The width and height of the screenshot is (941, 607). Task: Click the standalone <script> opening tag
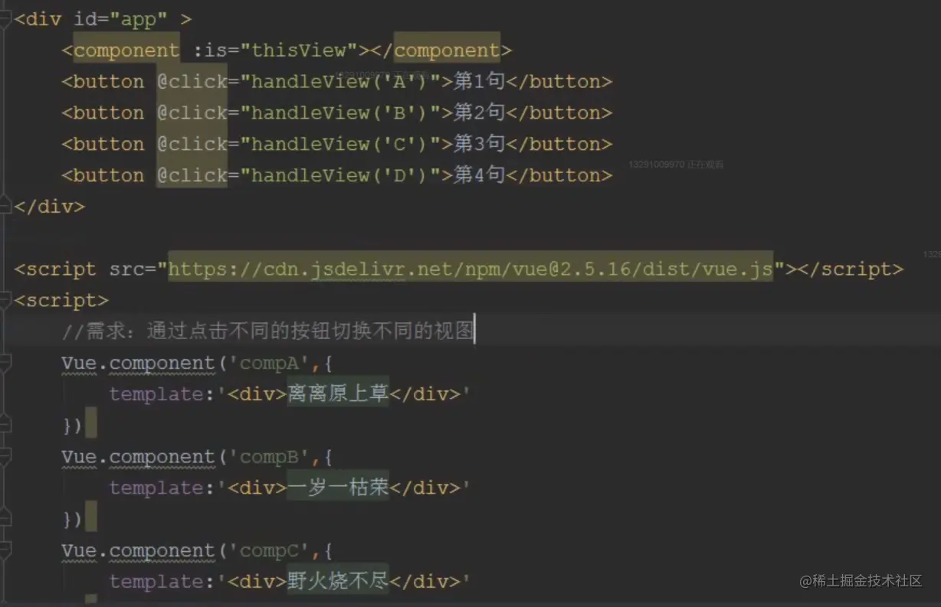61,301
